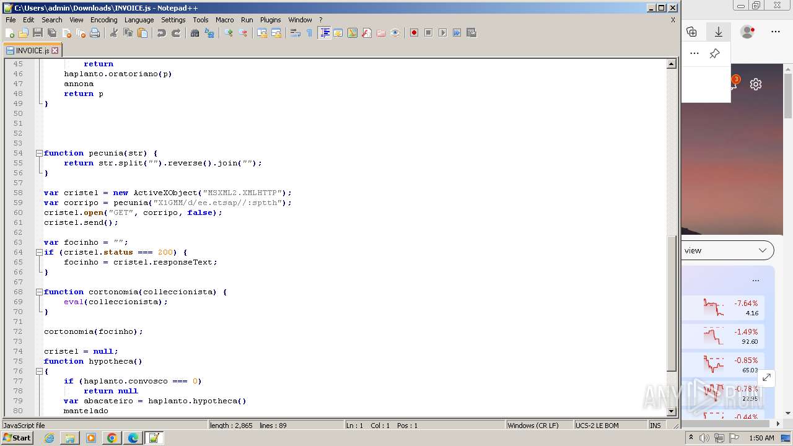Screen dimensions: 793x446
Task: Play back the recorded macro
Action: tap(442, 33)
